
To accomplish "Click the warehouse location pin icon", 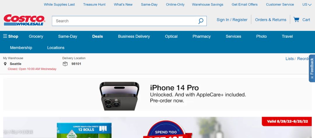I will (x=5, y=64).
